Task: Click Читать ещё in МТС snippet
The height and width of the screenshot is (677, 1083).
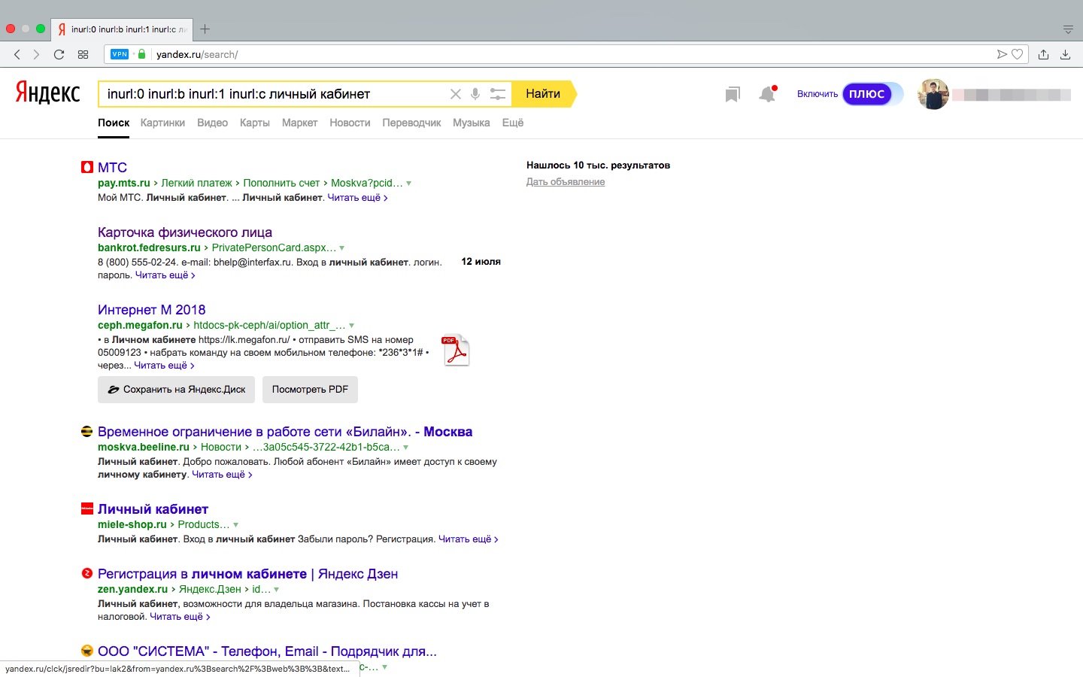Action: [x=357, y=198]
